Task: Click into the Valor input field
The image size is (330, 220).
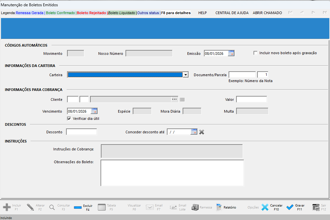Action: [252, 99]
